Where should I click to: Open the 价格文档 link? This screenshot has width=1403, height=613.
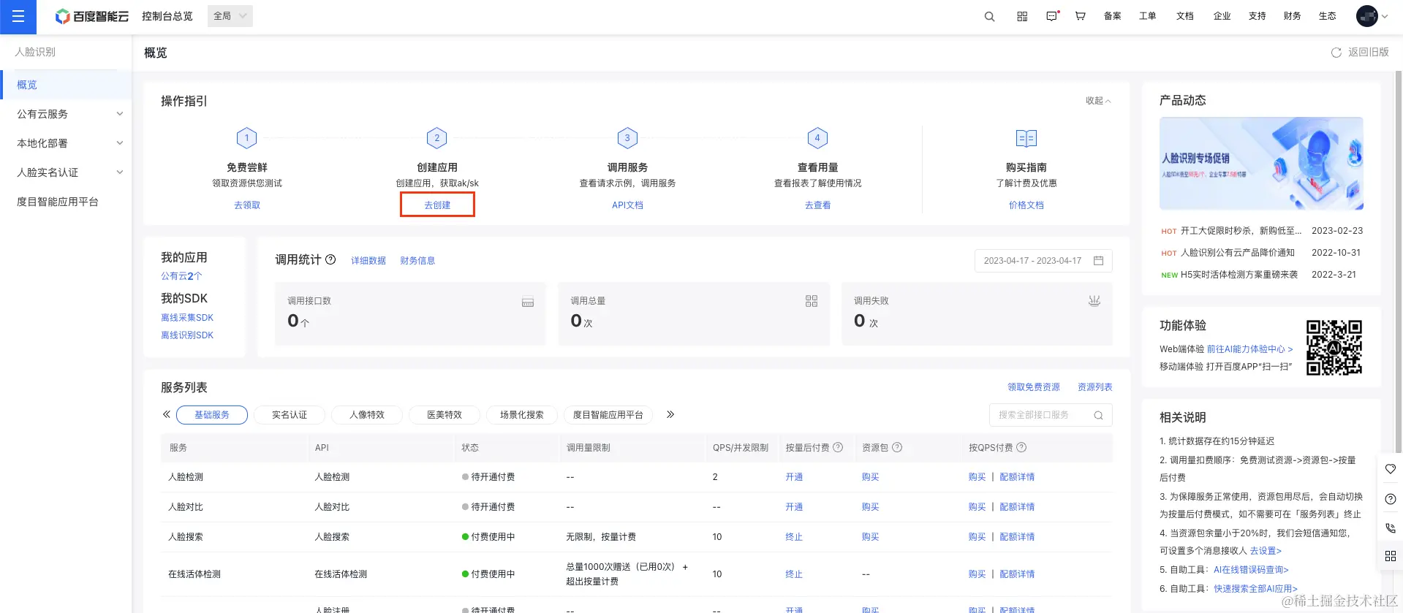pos(1026,205)
